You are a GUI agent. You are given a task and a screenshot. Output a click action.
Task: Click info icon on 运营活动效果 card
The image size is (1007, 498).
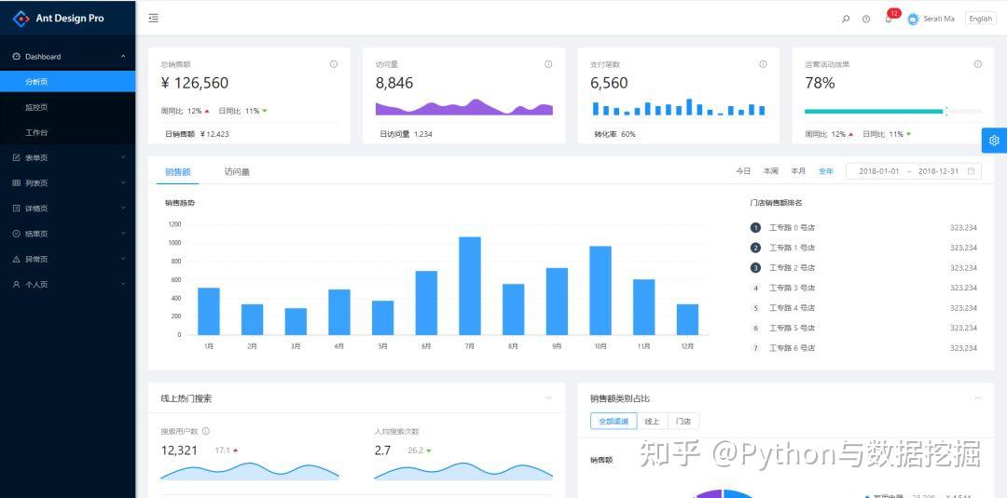click(x=978, y=64)
